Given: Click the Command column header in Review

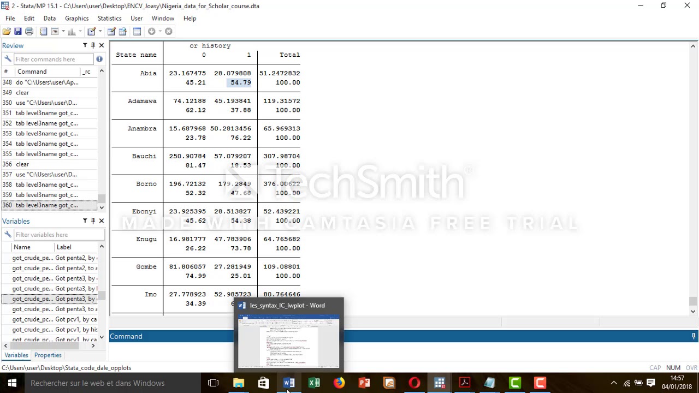Looking at the screenshot, I should (x=47, y=72).
